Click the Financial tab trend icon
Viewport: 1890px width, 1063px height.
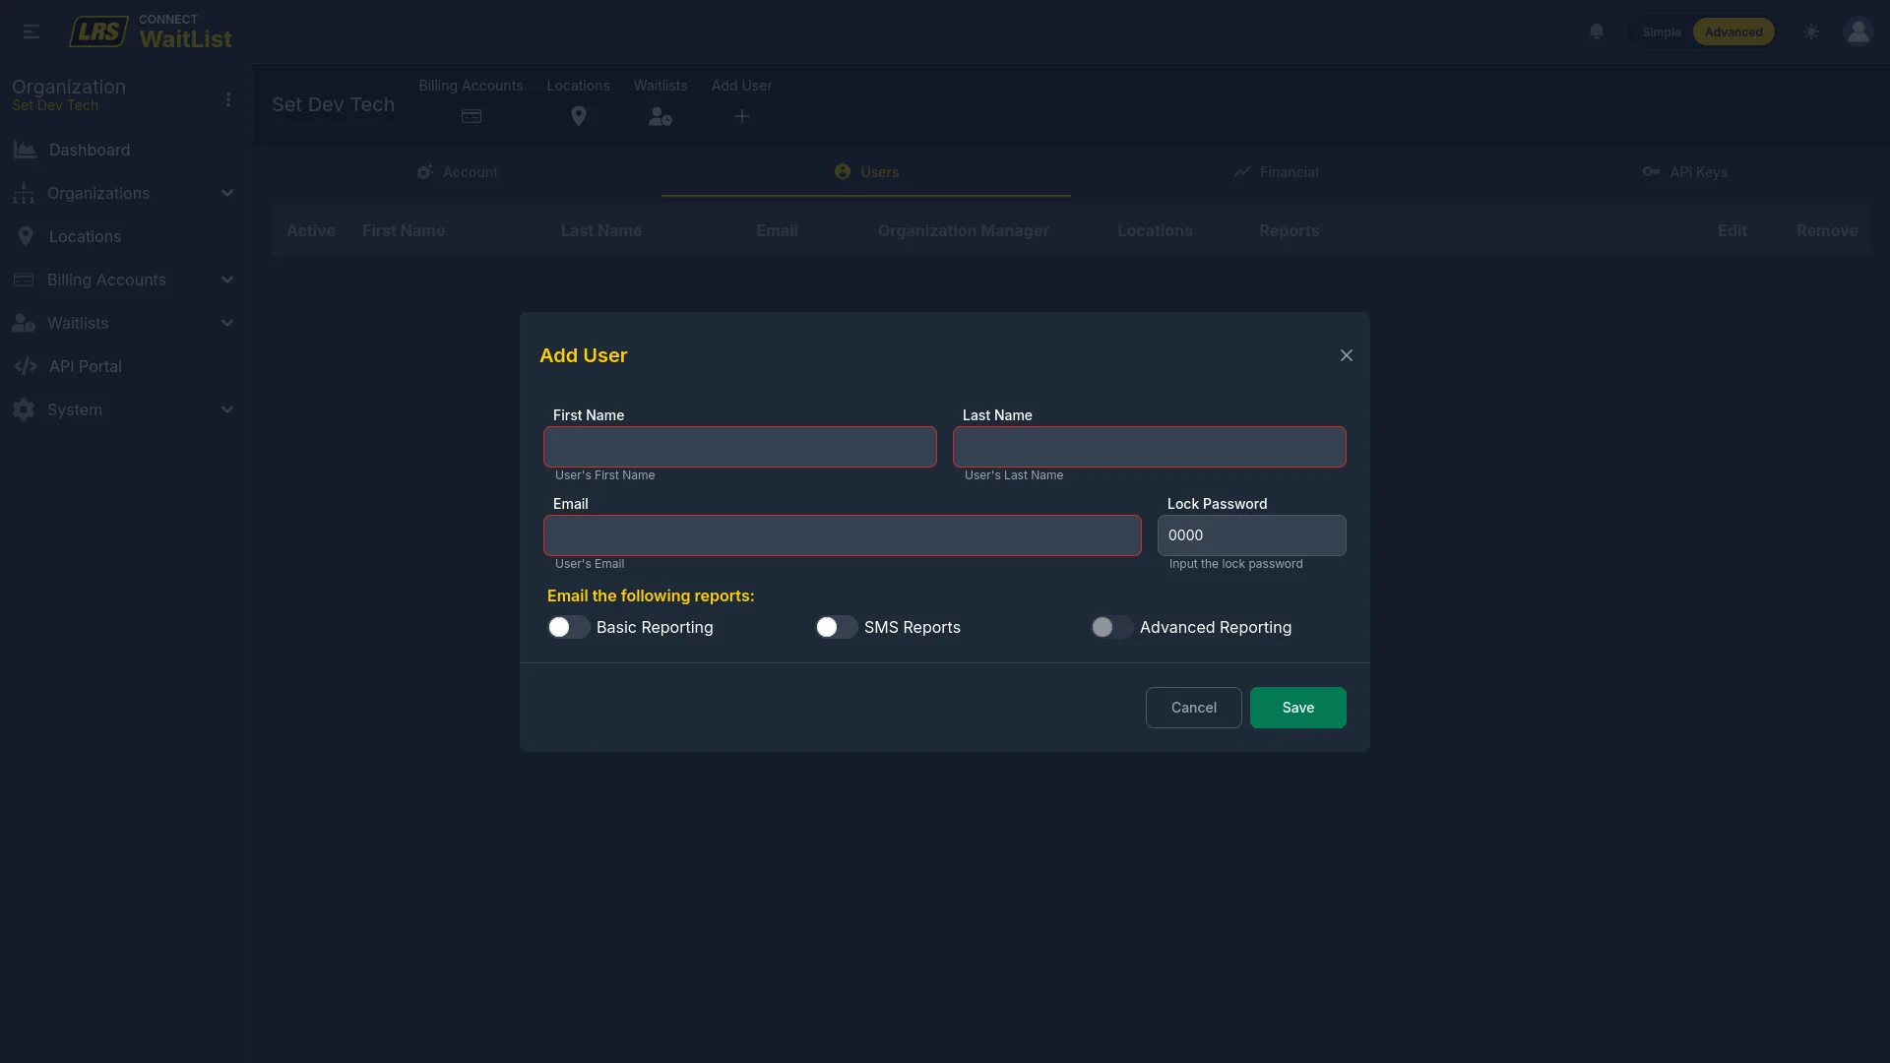coord(1242,171)
